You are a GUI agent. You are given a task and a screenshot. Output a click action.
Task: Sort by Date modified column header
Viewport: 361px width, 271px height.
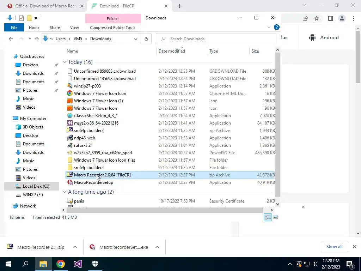tap(172, 51)
